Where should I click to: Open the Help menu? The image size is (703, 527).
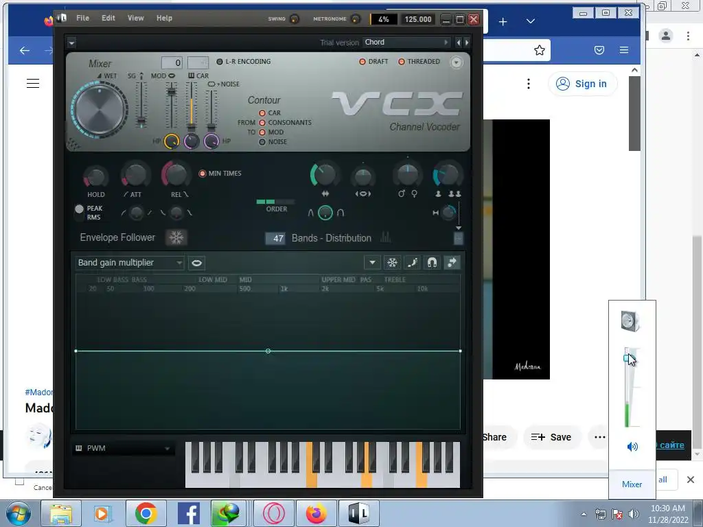[164, 18]
